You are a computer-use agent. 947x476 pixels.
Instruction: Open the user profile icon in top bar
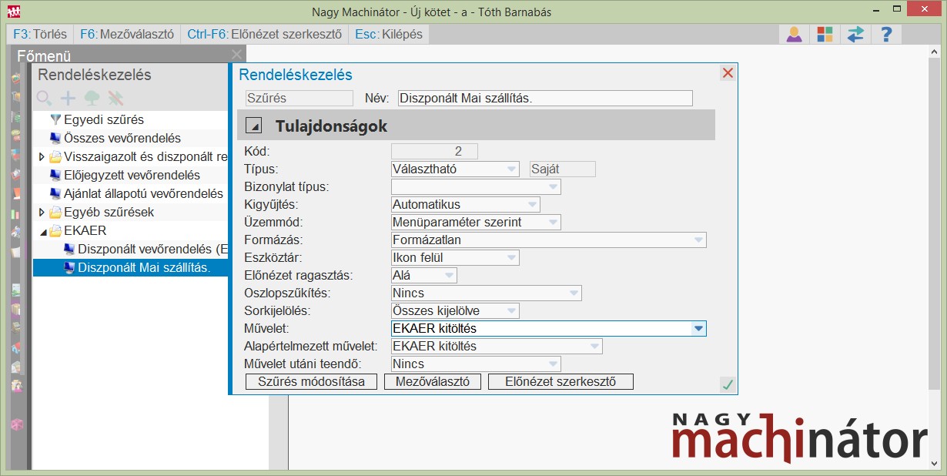(x=795, y=34)
